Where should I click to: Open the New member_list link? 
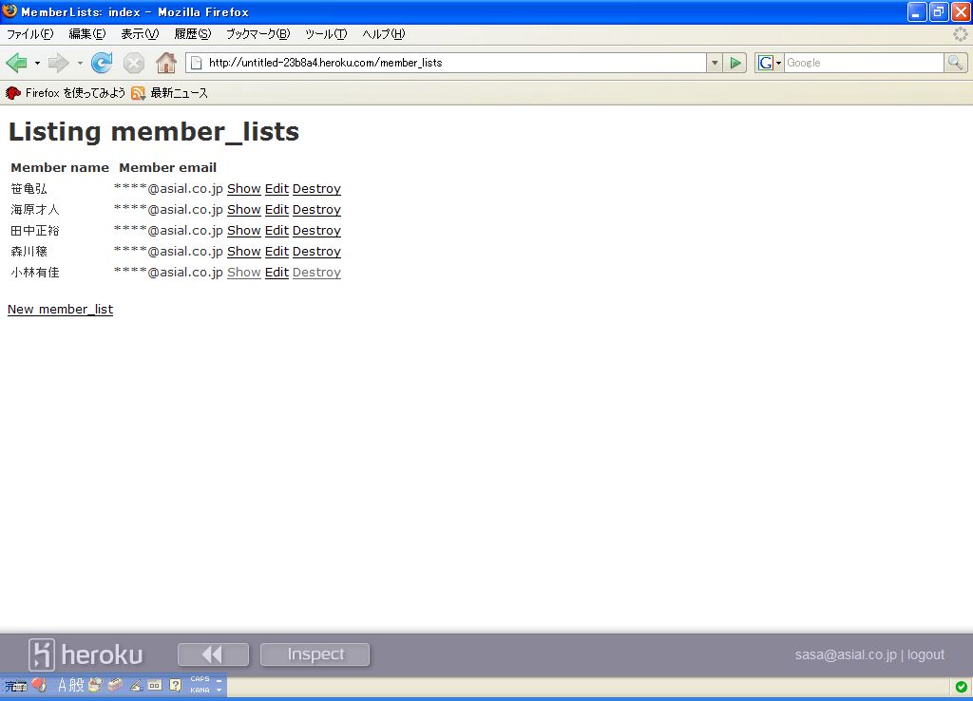click(x=60, y=309)
